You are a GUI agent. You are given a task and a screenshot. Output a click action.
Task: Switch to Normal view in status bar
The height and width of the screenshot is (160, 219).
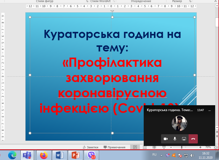135,147
